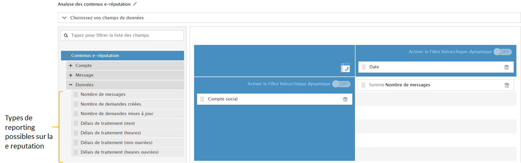Click drag handle icon of Date field

coord(363,67)
